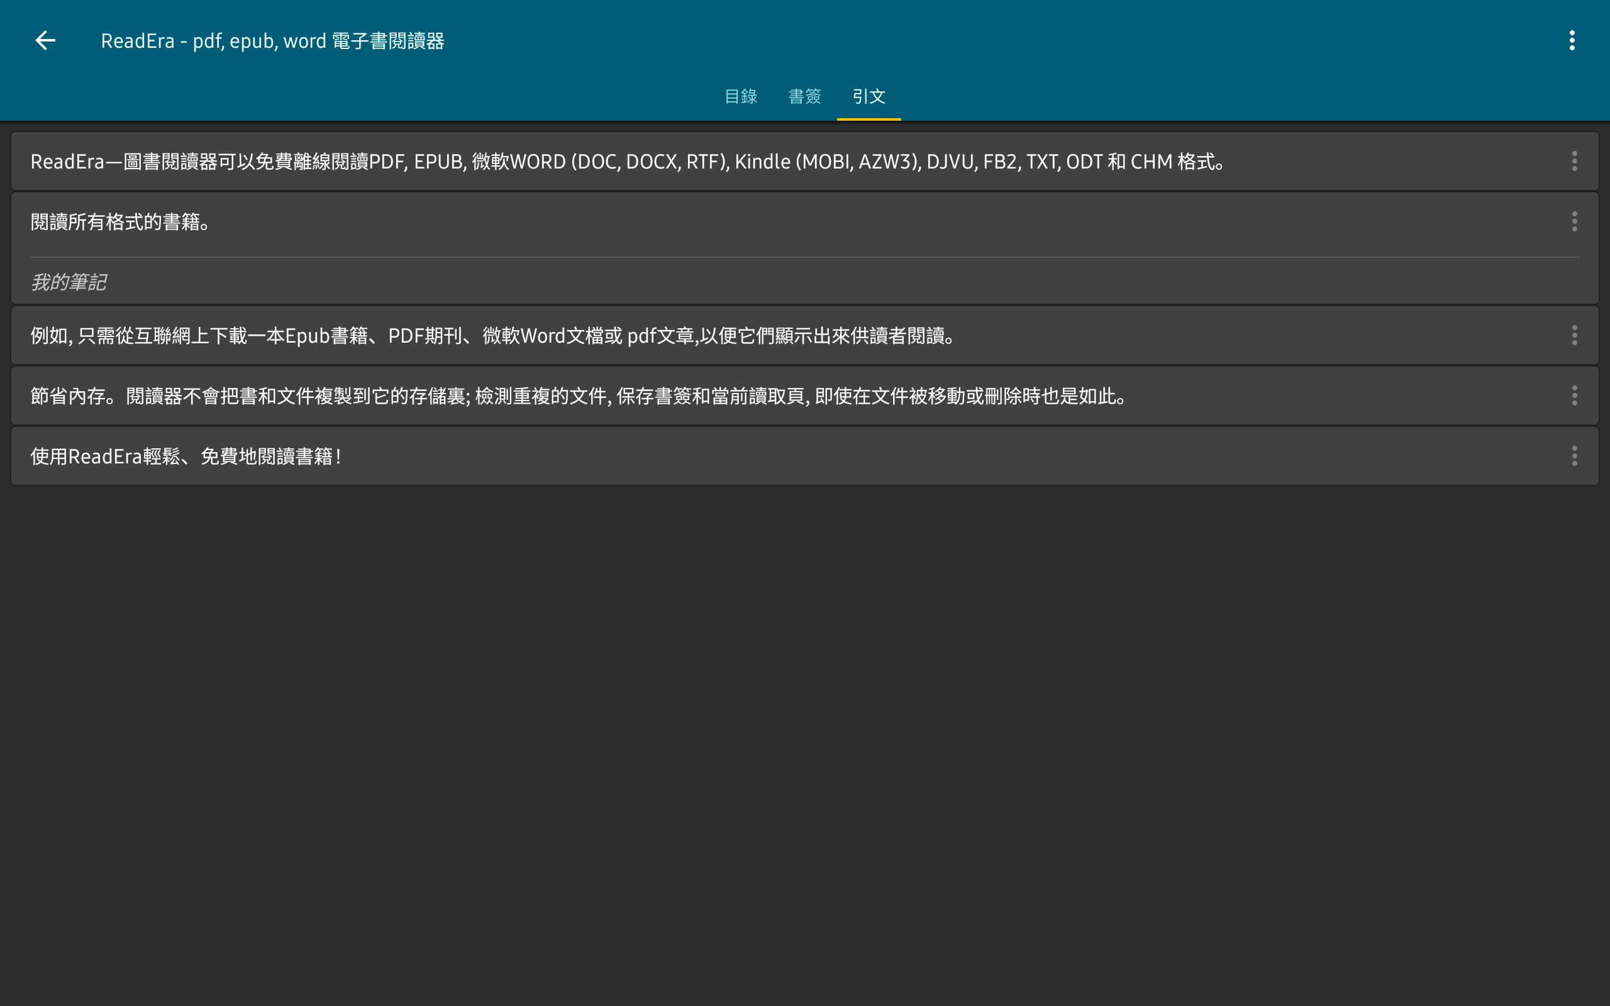Image resolution: width=1610 pixels, height=1006 pixels.
Task: Open options for 例如, 只需從互聯網 quote
Action: [x=1574, y=335]
